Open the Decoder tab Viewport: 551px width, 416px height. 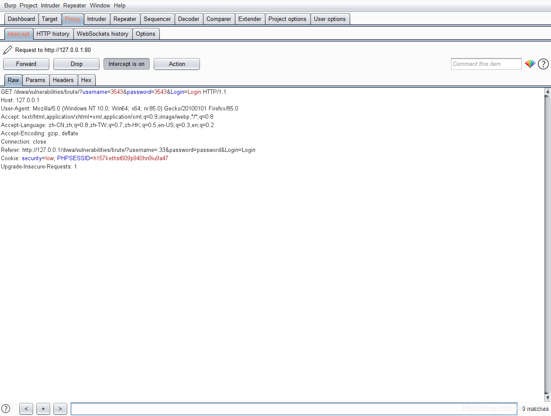tap(189, 19)
